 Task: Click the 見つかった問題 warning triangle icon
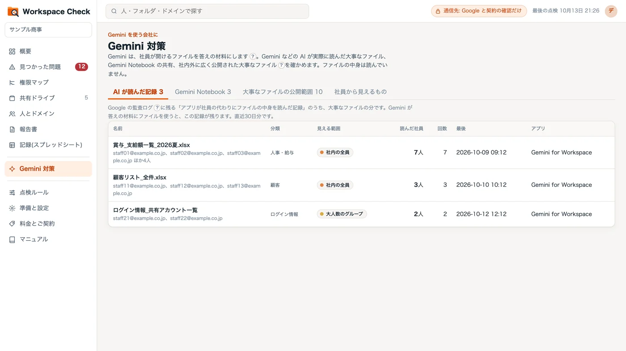(x=12, y=67)
